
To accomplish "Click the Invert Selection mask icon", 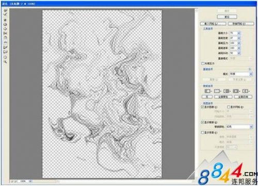I will 246,91.
